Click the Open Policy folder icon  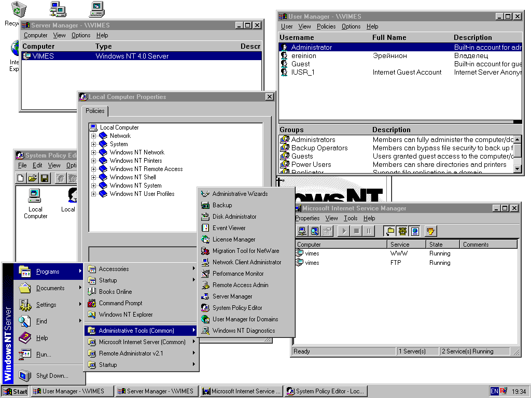coord(33,178)
